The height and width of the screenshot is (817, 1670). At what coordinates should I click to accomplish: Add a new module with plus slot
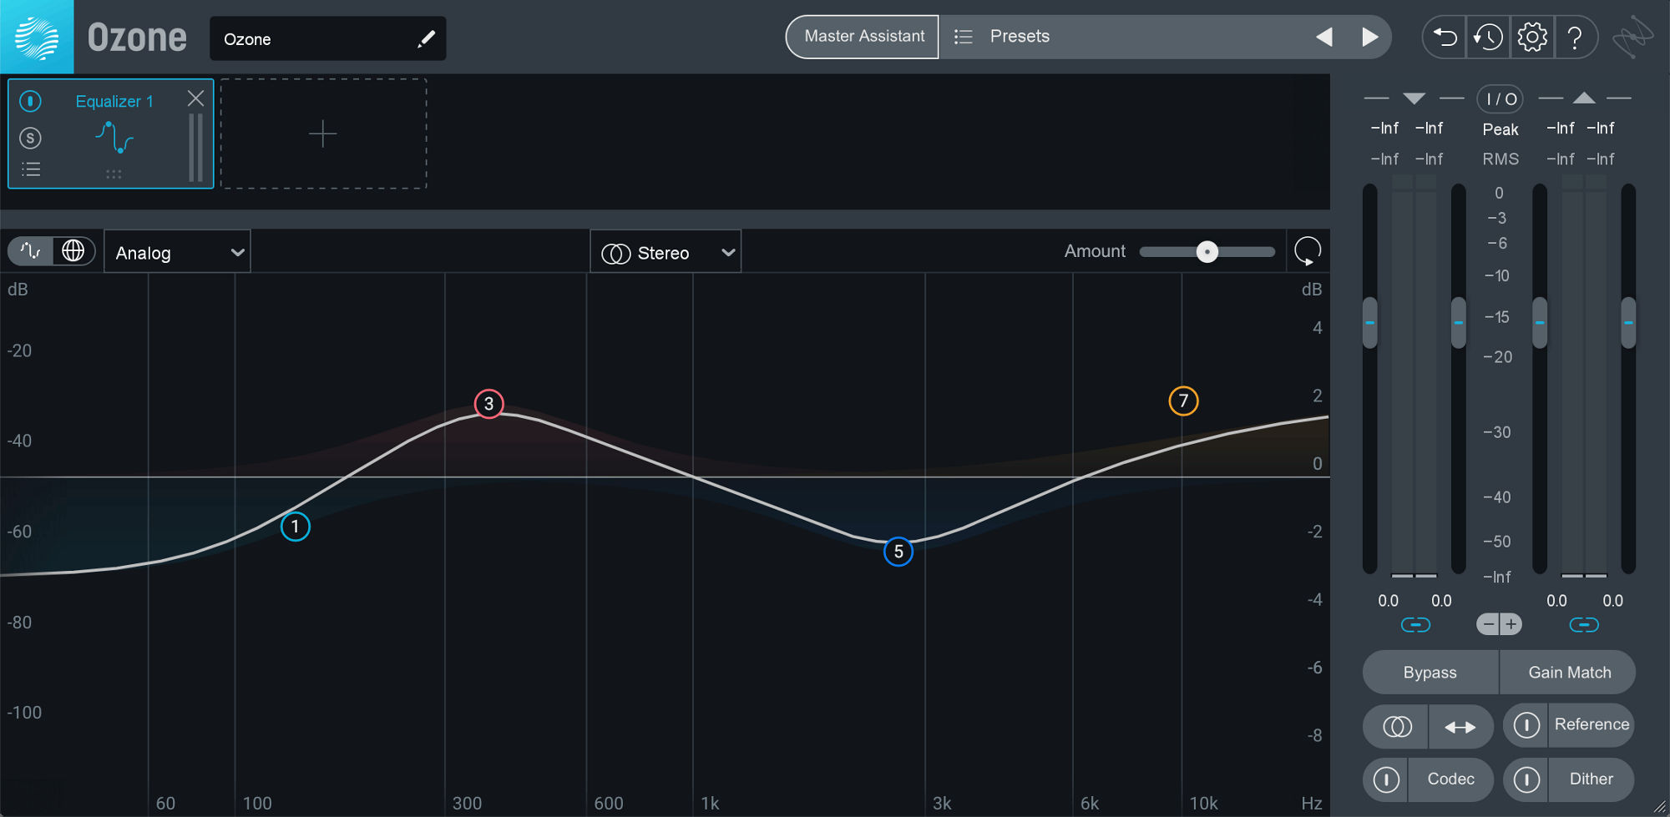(323, 134)
